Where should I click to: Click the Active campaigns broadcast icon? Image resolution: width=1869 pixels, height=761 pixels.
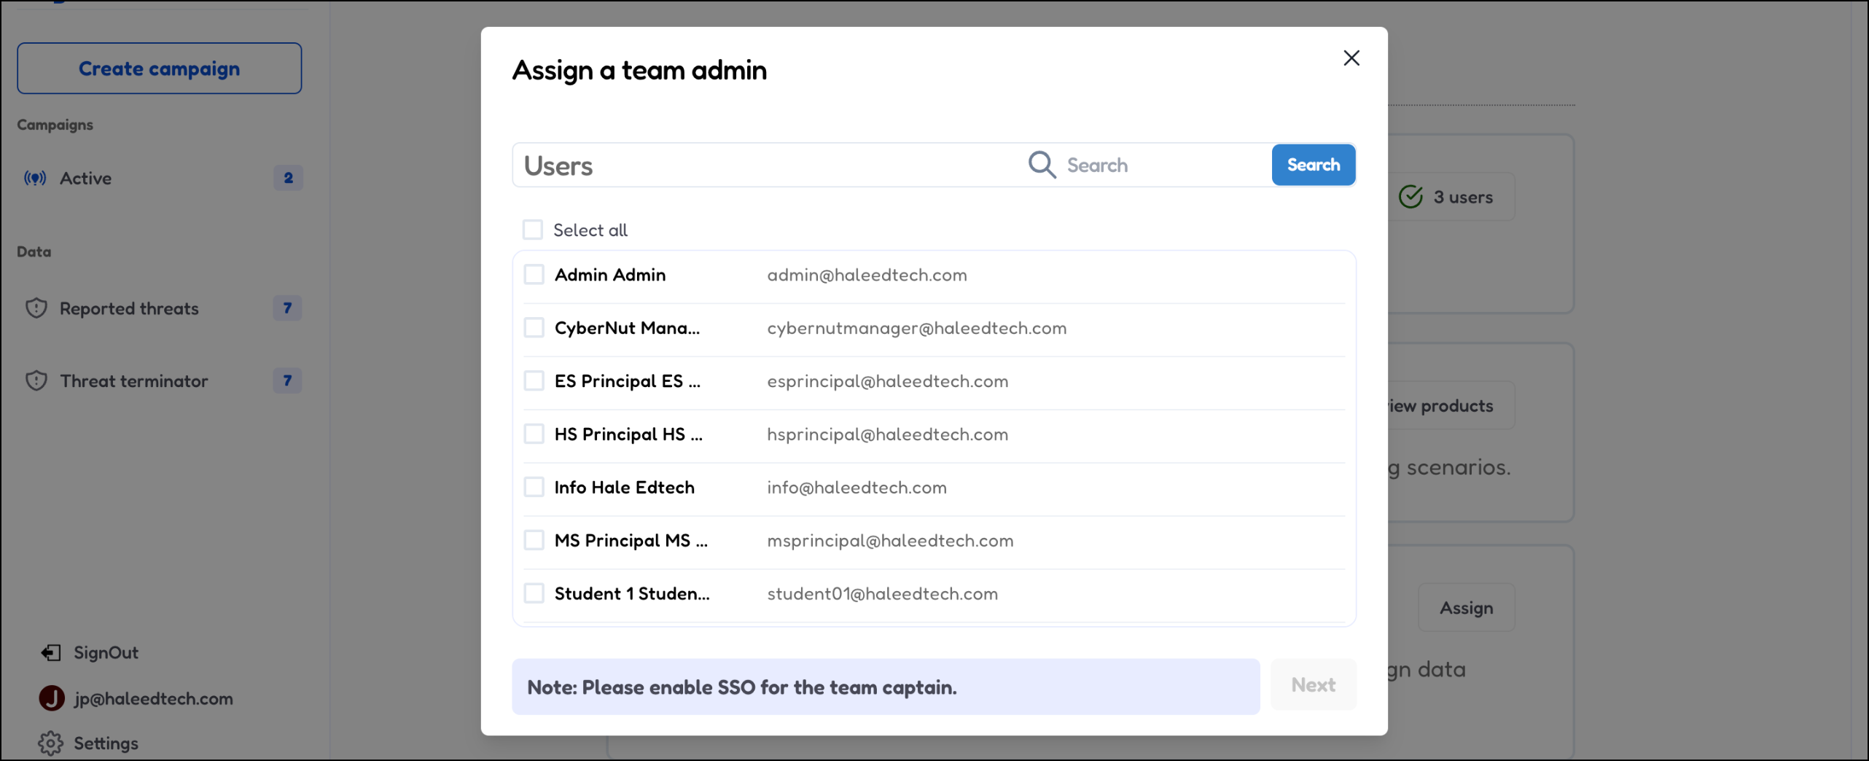pyautogui.click(x=35, y=179)
